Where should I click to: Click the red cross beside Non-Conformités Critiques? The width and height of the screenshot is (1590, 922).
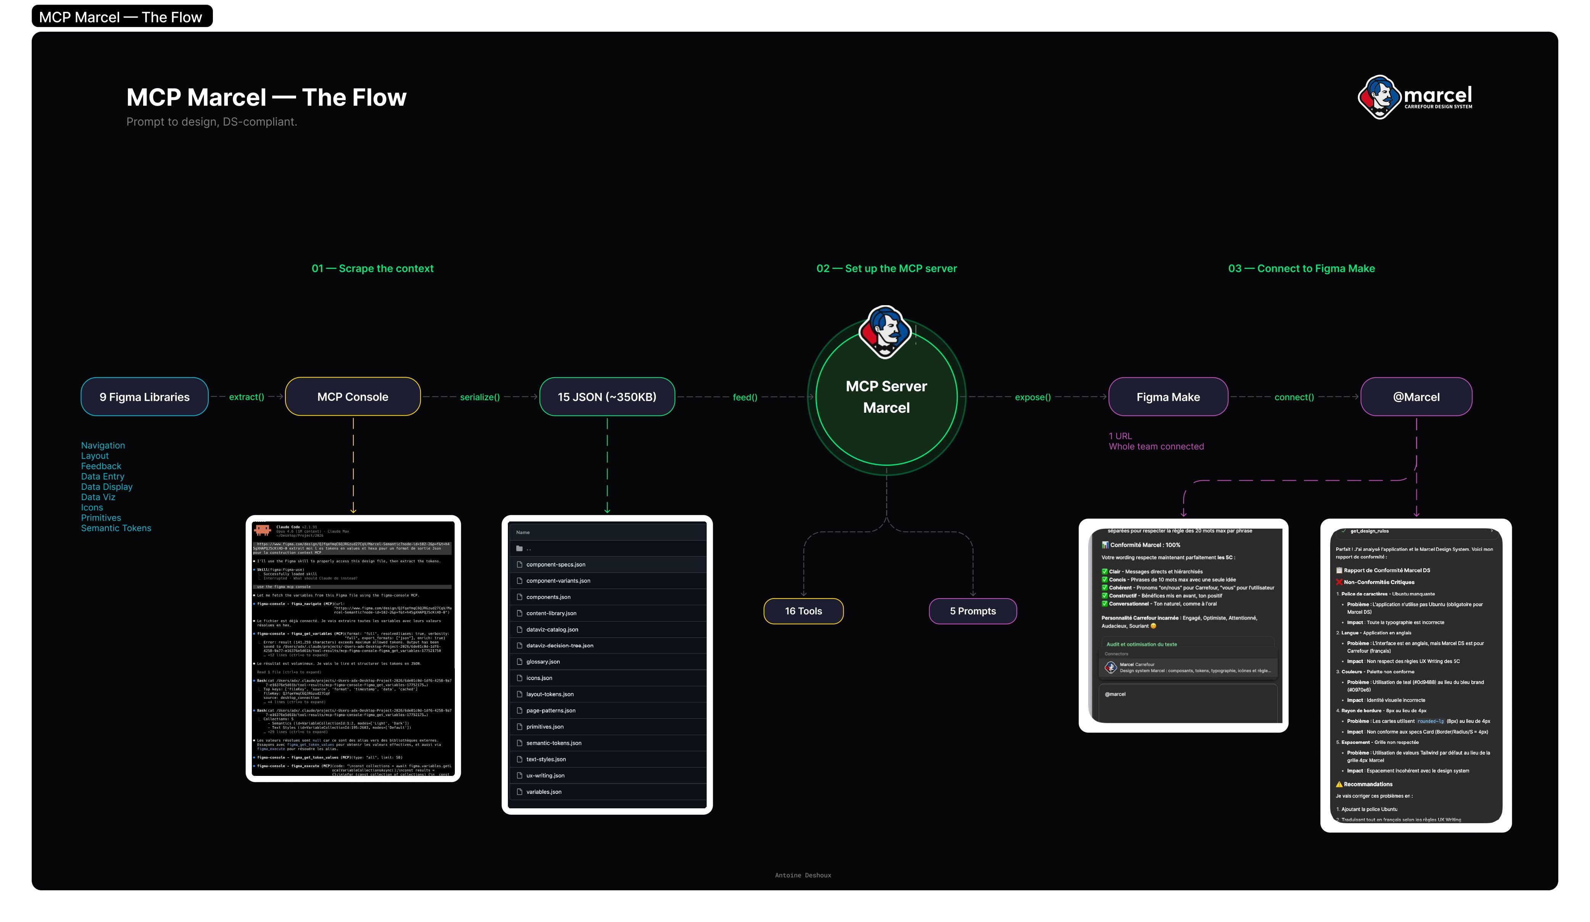(1339, 582)
